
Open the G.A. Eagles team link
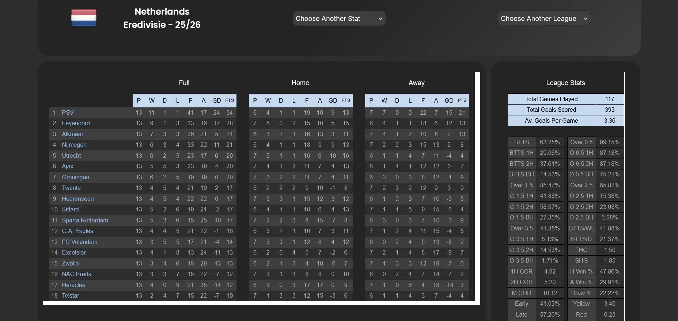[77, 231]
